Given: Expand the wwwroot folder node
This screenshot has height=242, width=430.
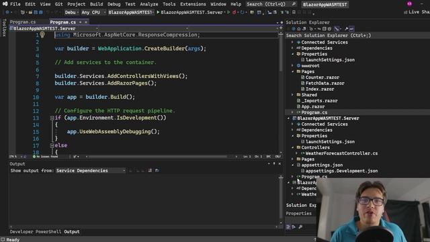Looking at the screenshot, I should (293, 66).
